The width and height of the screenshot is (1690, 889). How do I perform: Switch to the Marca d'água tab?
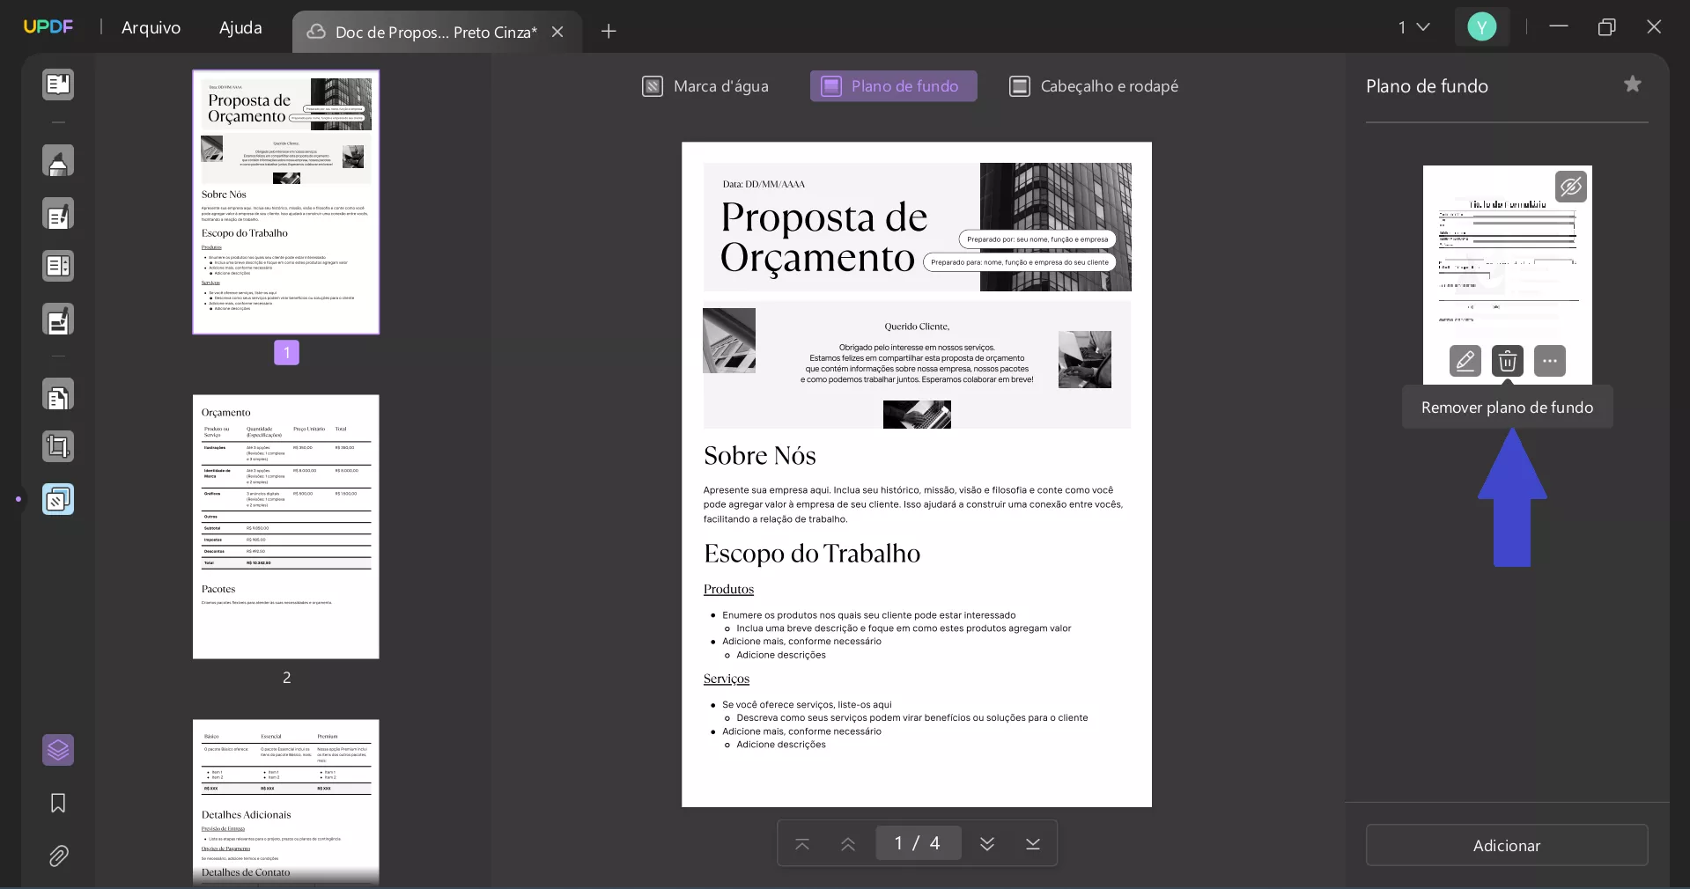(705, 86)
